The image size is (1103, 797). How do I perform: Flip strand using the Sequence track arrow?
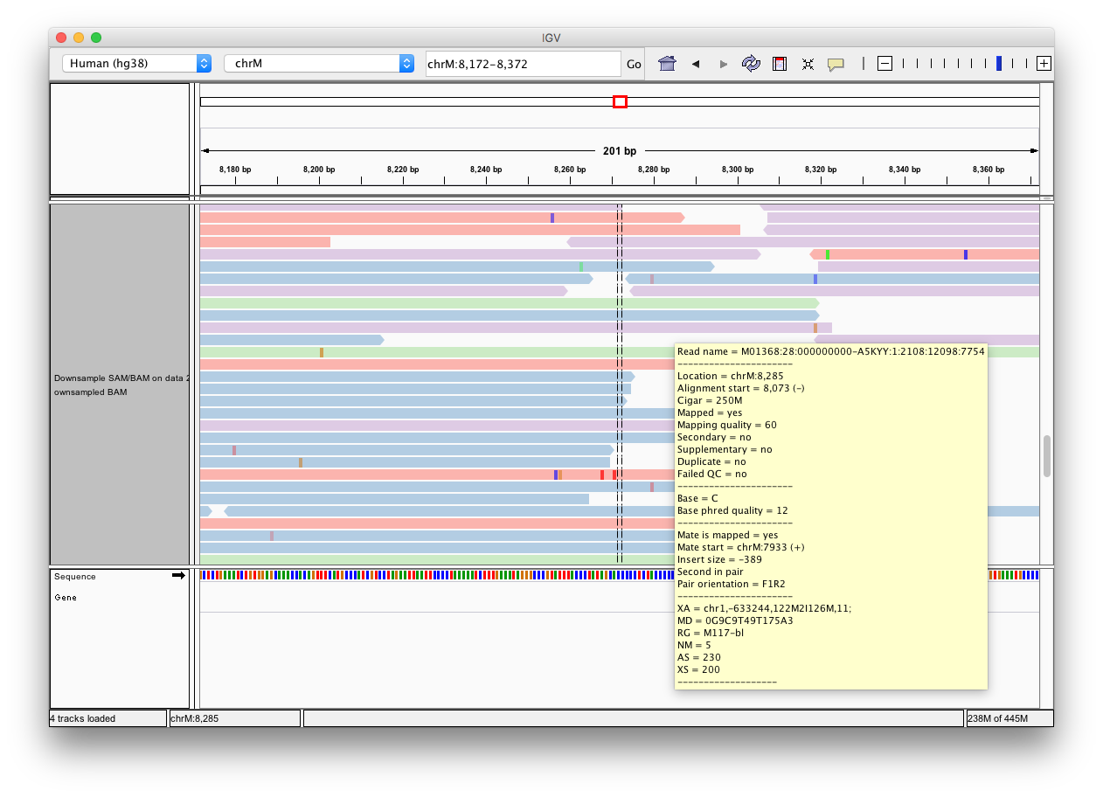[x=178, y=575]
